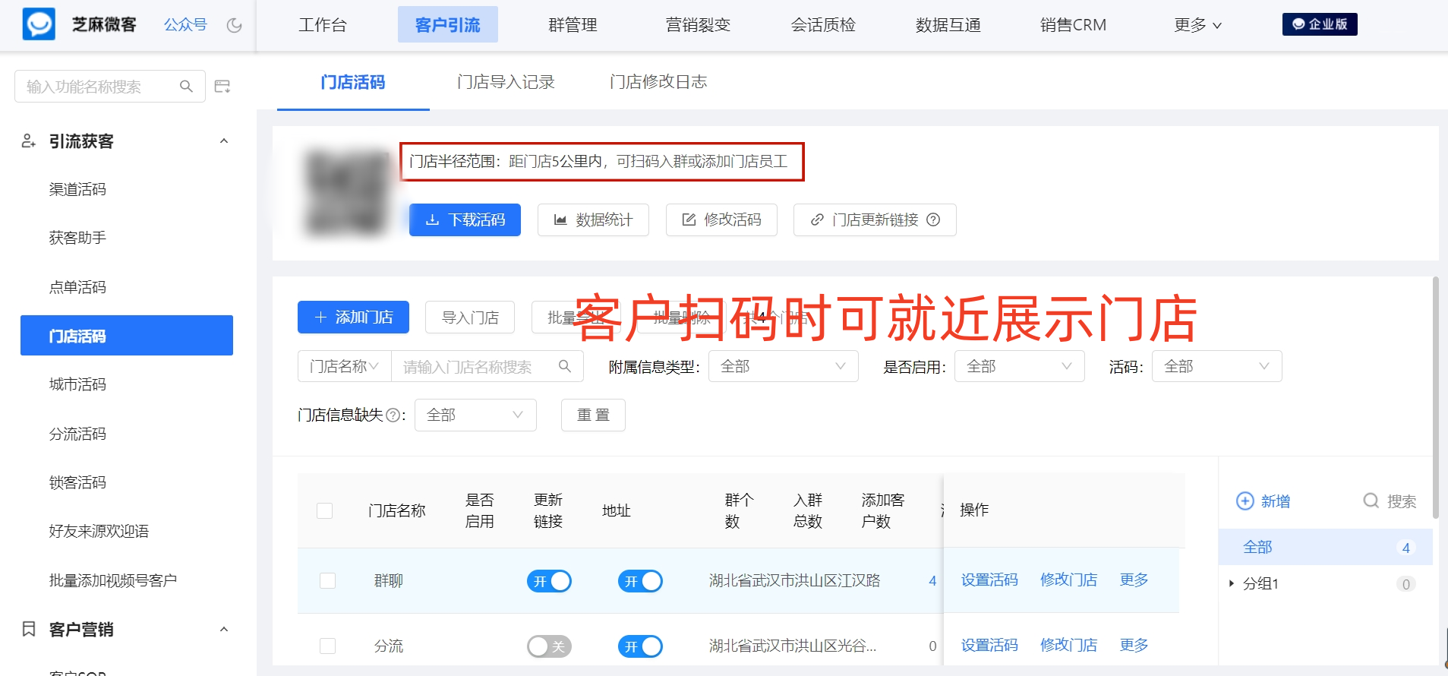Click 更多 link for 群聊 row
Viewport: 1448px width, 676px height.
1134,580
